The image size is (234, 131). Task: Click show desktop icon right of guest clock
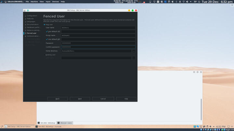click(228, 126)
